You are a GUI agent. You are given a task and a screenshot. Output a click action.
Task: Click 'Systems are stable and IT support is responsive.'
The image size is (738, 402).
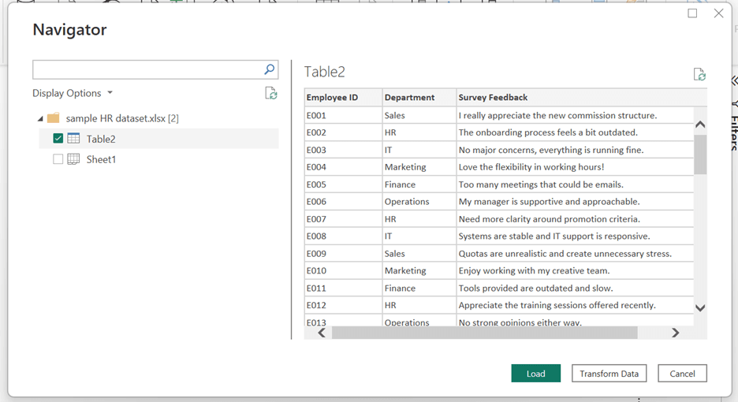coord(554,236)
